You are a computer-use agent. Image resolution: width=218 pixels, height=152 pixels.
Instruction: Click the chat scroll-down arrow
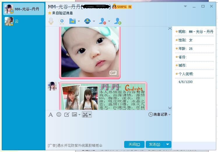(x=170, y=108)
